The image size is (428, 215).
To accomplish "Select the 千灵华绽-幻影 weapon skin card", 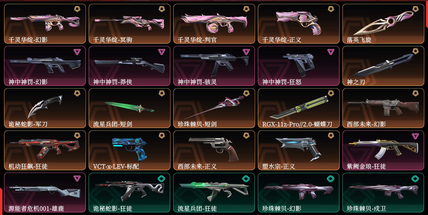I will pyautogui.click(x=45, y=24).
